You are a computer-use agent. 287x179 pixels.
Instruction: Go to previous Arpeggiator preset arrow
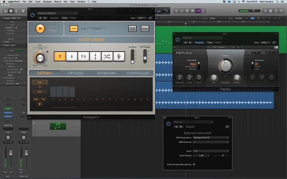tap(40, 18)
